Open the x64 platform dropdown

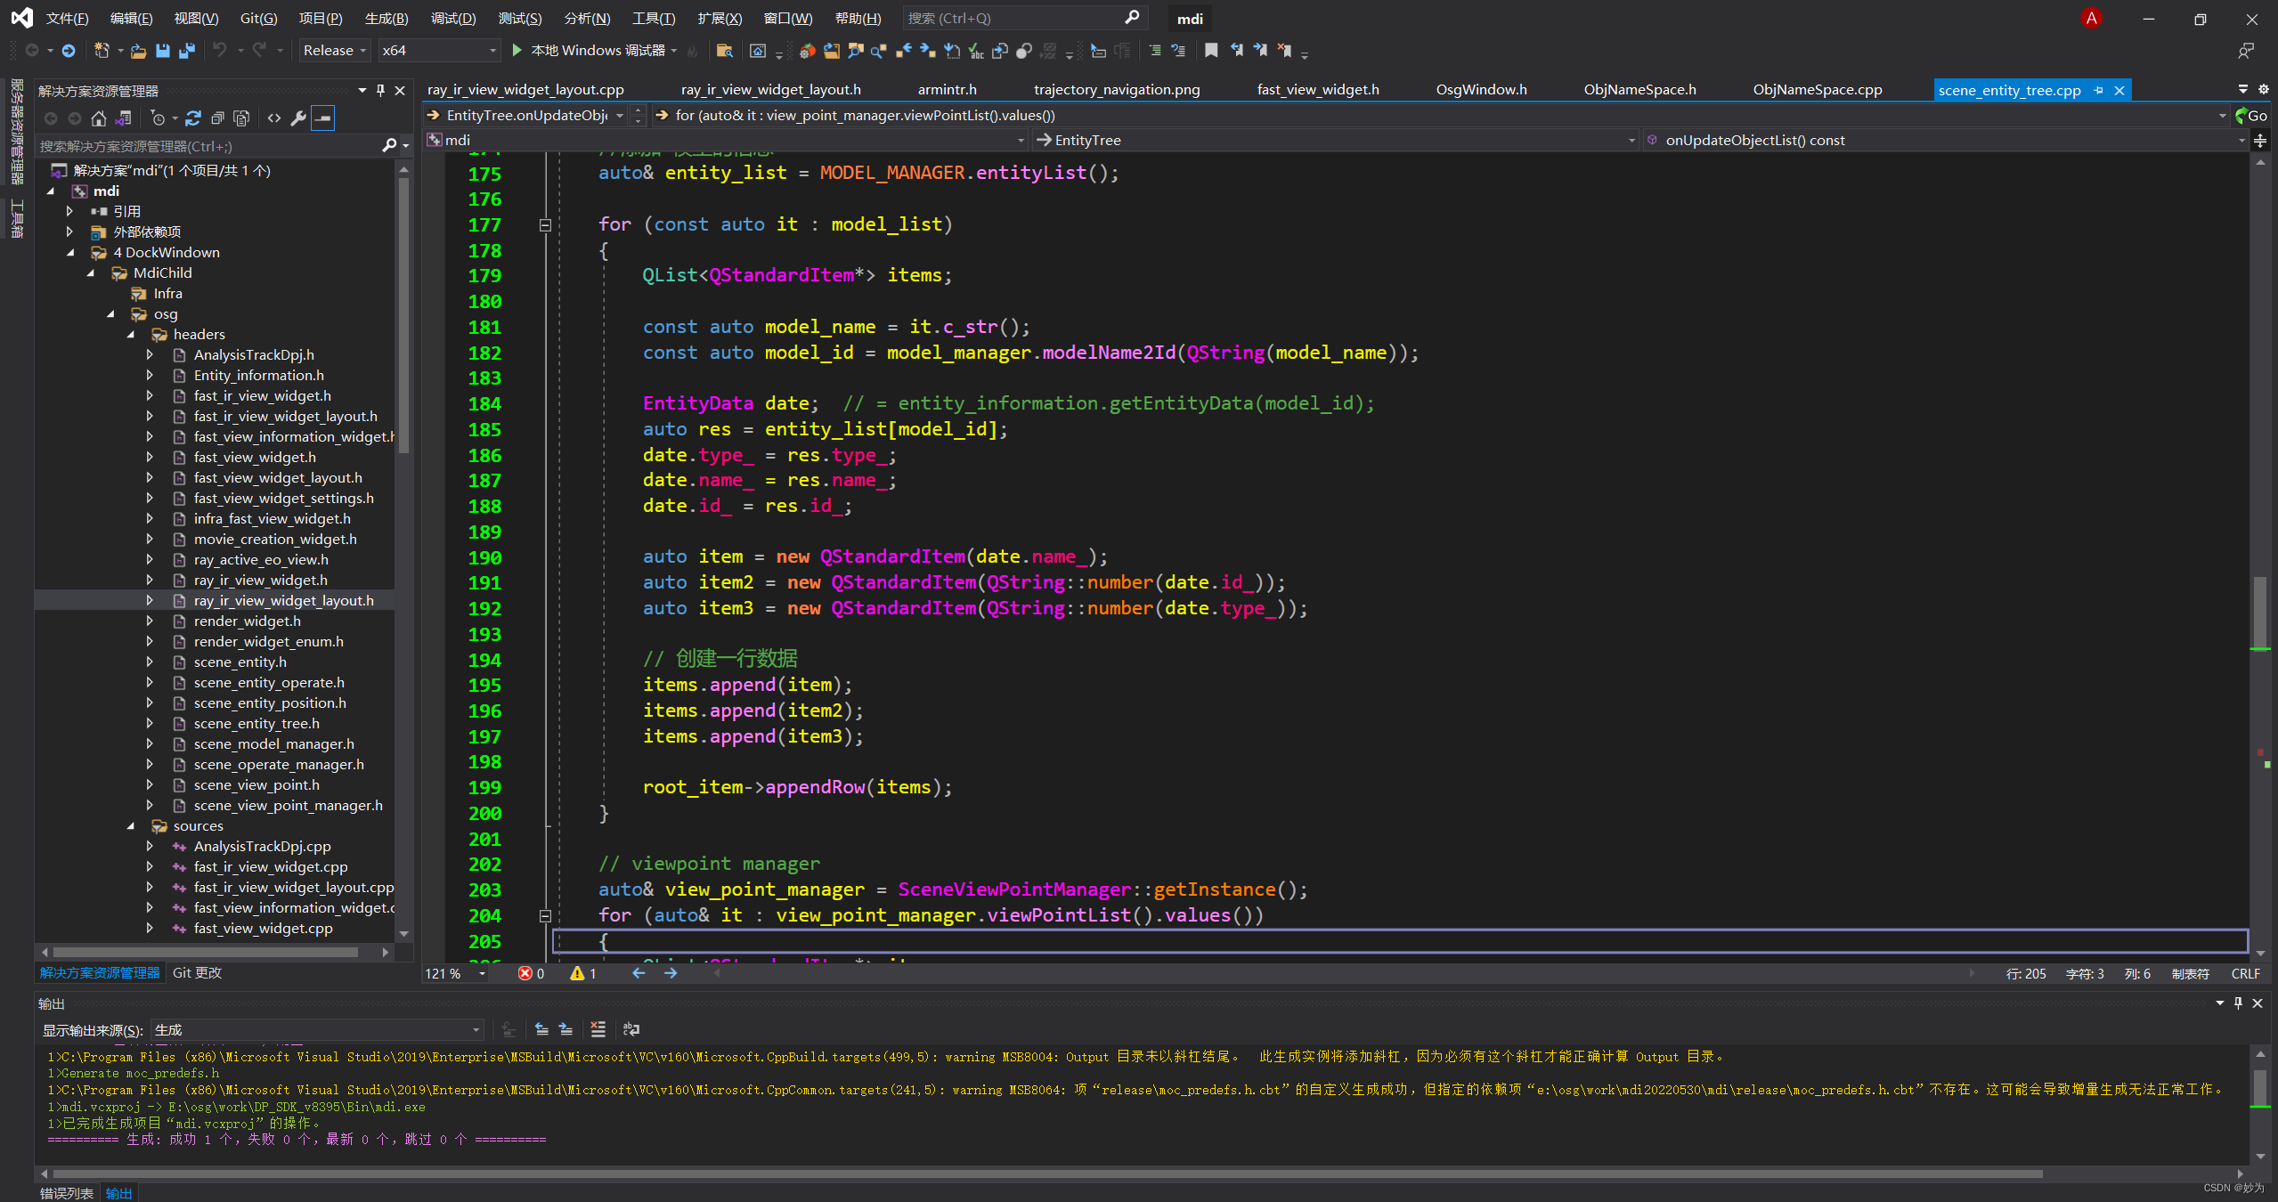(438, 51)
